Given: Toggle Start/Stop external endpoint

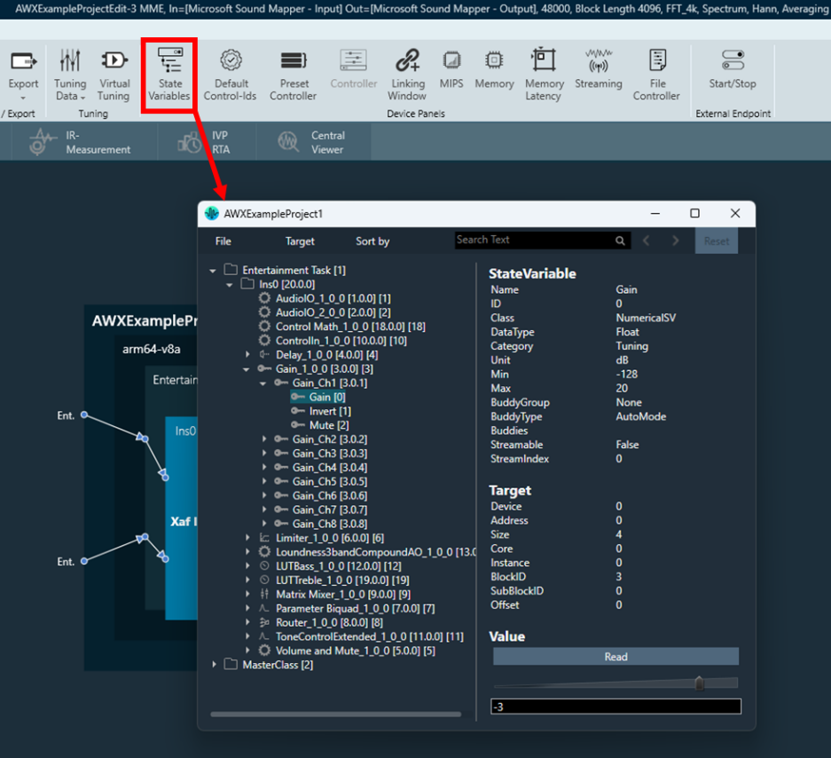Looking at the screenshot, I should [733, 69].
